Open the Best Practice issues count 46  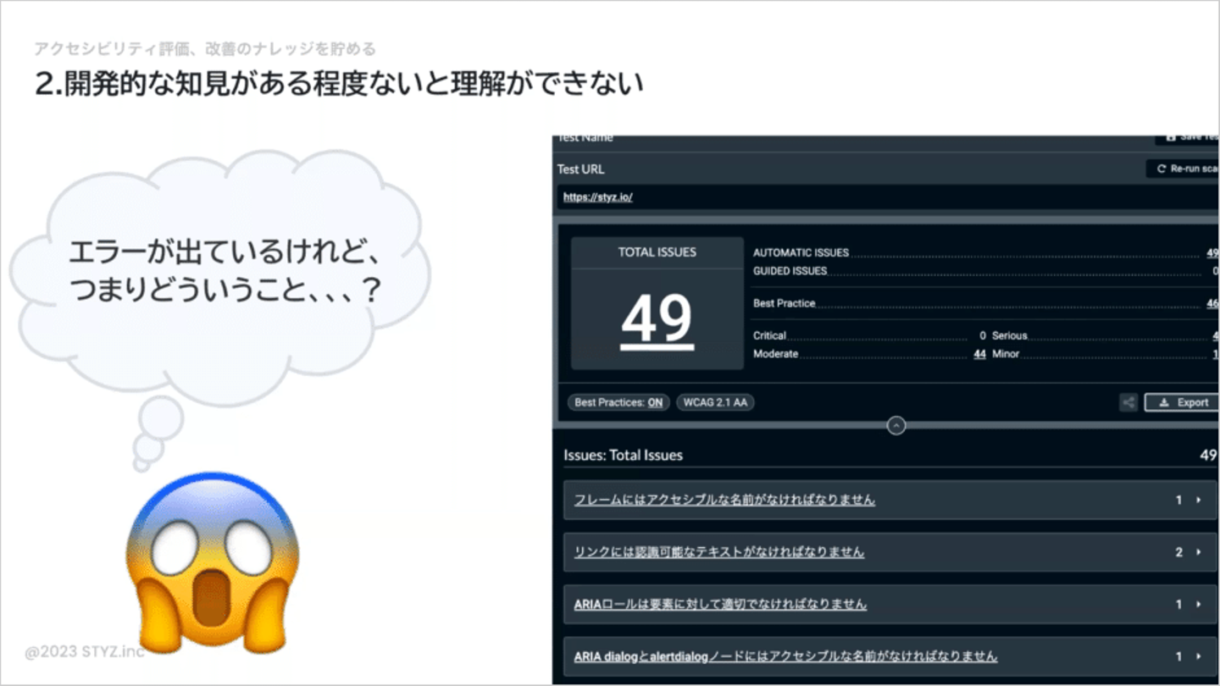(x=1212, y=303)
